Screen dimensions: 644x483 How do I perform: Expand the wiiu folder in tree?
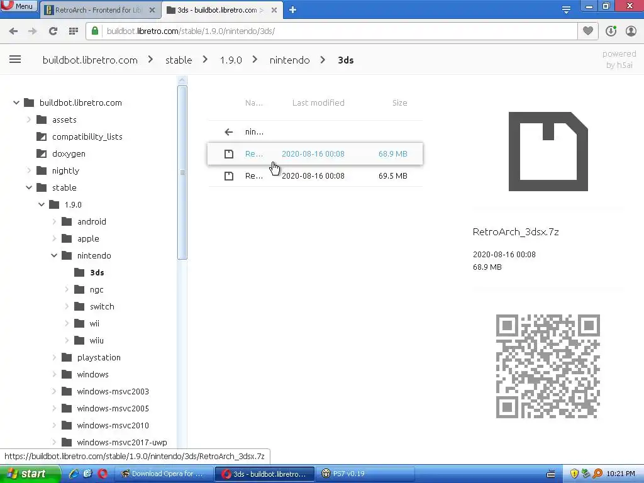click(67, 340)
